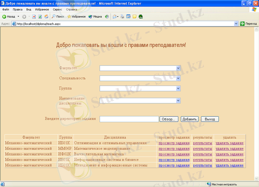This screenshot has width=259, height=187.
Task: Click the Local intranet zone icon
Action: [x=209, y=184]
